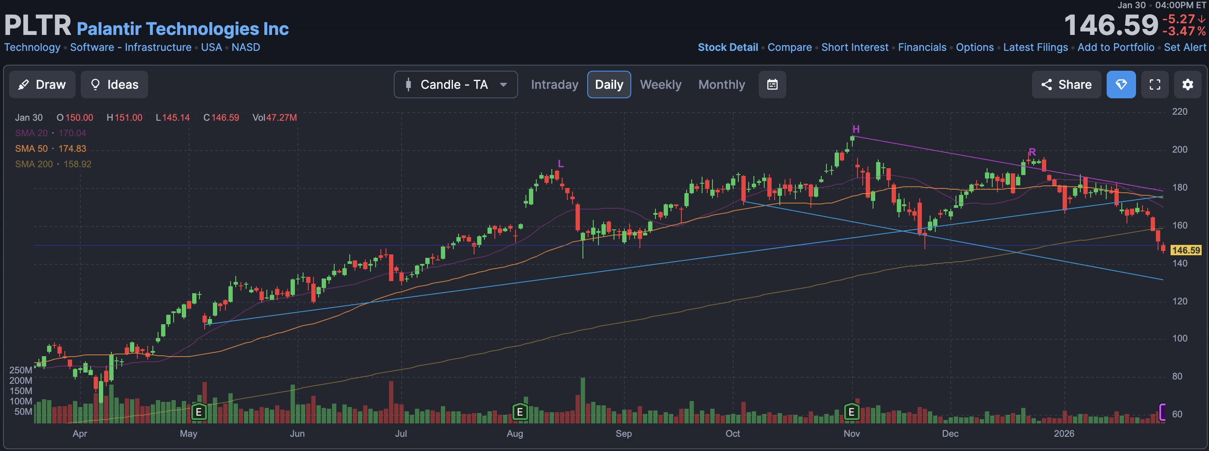
Task: Click the 146.59 current price tag on the axis
Action: [1186, 251]
